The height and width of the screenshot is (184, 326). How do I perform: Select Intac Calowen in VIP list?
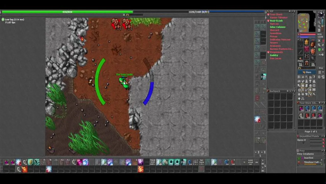click(278, 27)
